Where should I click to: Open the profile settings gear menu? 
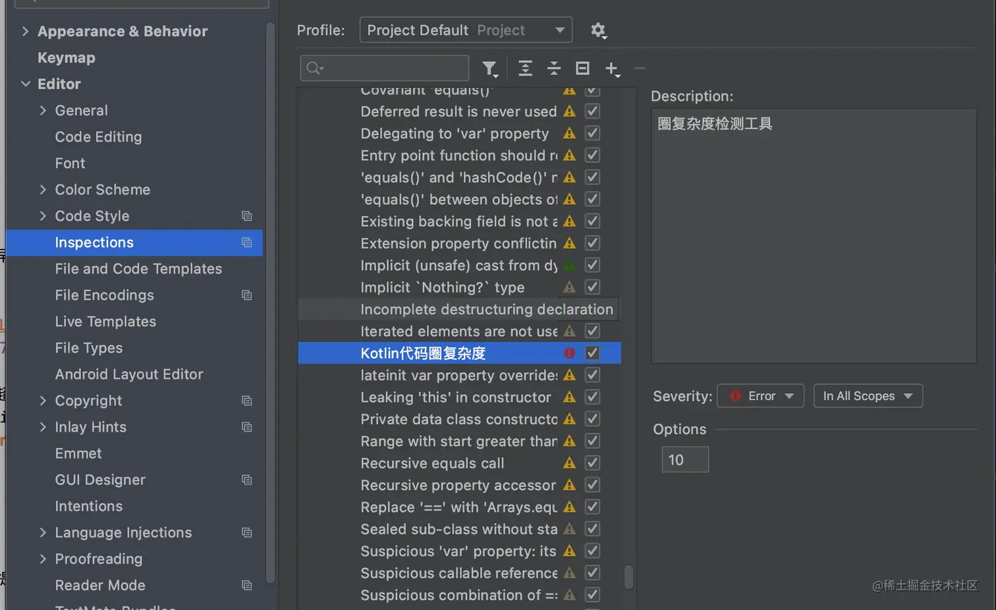point(598,30)
